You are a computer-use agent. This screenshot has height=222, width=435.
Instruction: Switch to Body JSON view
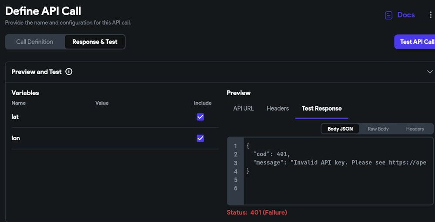pyautogui.click(x=340, y=129)
